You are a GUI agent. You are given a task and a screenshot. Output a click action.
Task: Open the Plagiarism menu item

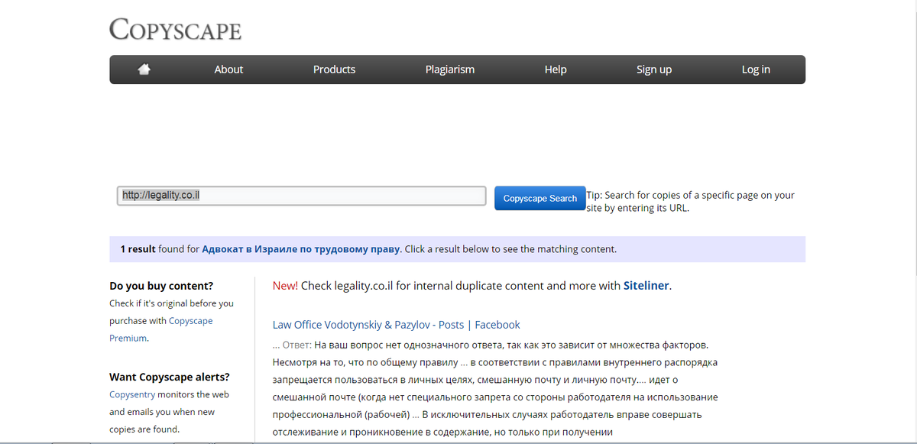[450, 70]
